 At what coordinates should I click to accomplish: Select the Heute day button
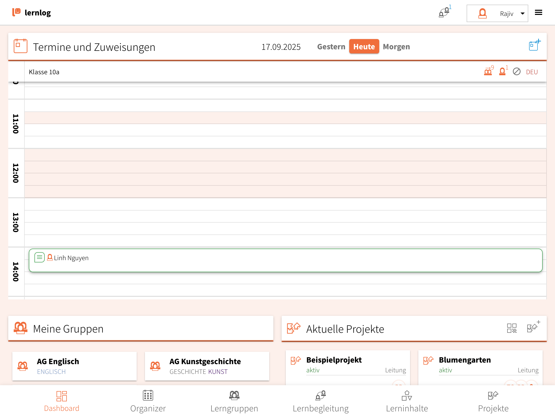pyautogui.click(x=364, y=46)
